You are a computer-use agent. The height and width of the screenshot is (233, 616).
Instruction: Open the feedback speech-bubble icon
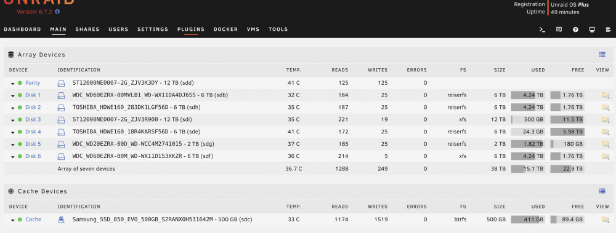tap(559, 30)
